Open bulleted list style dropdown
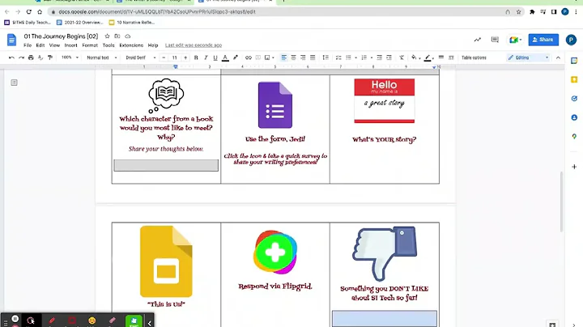This screenshot has width=583, height=327. click(x=355, y=57)
